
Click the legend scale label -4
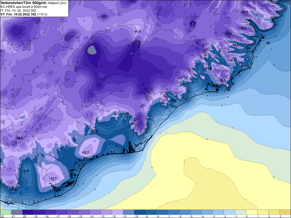pyautogui.click(x=203, y=217)
